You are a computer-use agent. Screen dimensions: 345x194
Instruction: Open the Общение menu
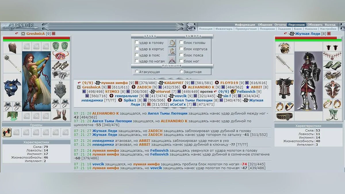pyautogui.click(x=265, y=25)
